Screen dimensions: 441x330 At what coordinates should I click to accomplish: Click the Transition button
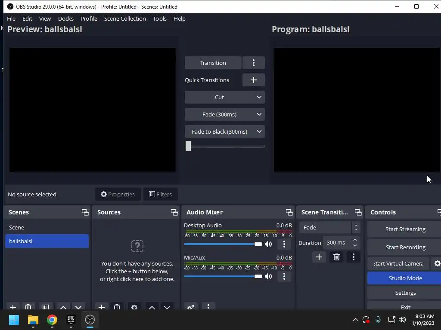[213, 63]
